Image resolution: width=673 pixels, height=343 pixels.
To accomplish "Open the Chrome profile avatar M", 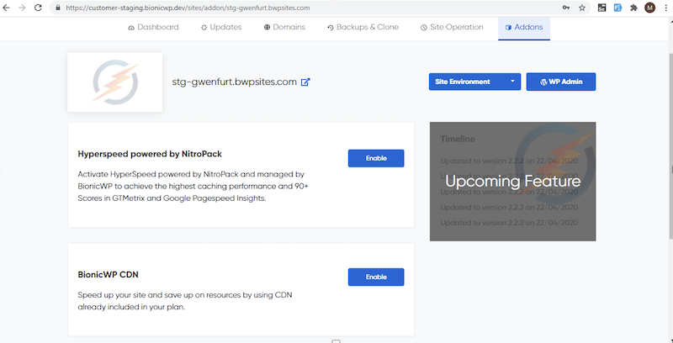I will [x=649, y=8].
